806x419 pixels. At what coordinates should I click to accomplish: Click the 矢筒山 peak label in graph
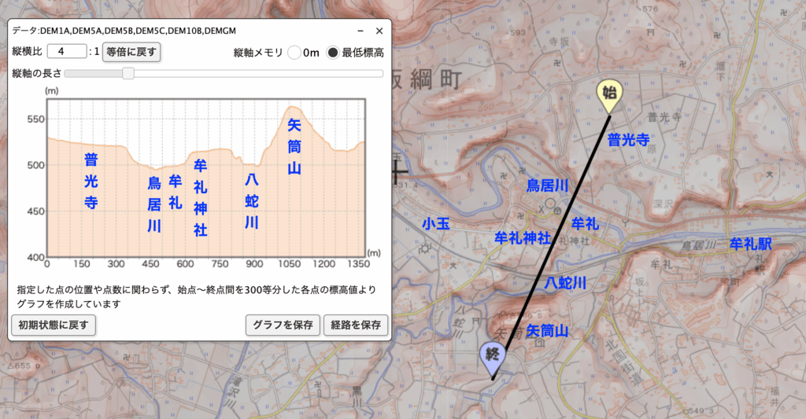pyautogui.click(x=294, y=146)
